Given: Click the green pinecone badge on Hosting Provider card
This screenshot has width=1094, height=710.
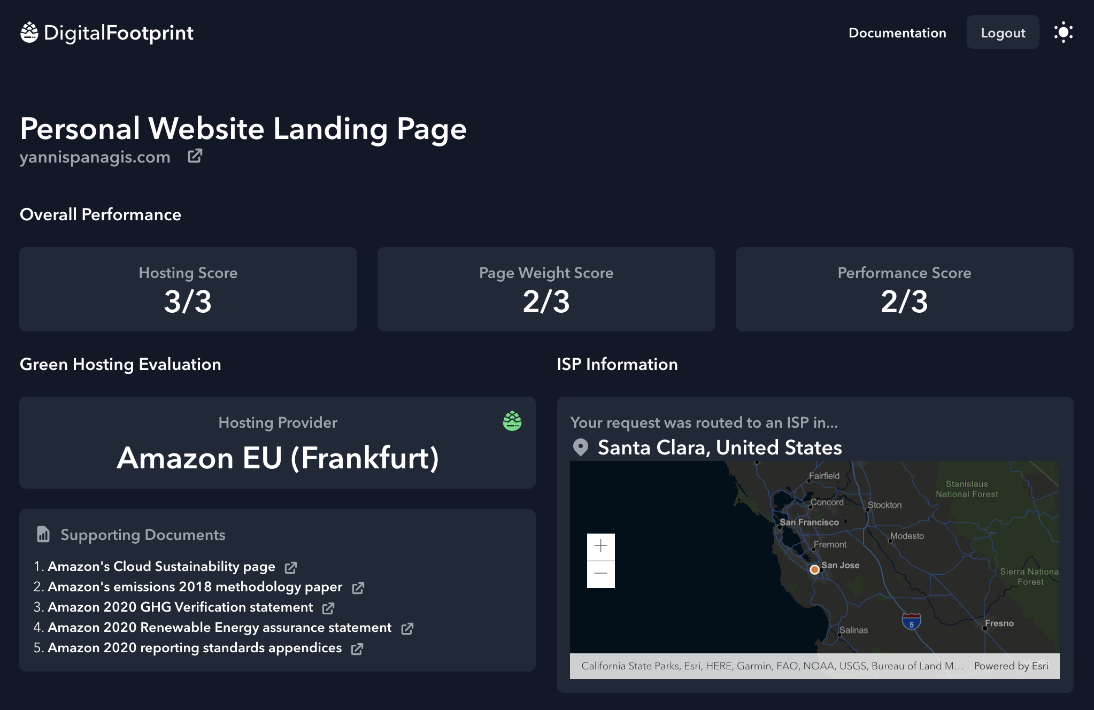Looking at the screenshot, I should click(x=512, y=422).
